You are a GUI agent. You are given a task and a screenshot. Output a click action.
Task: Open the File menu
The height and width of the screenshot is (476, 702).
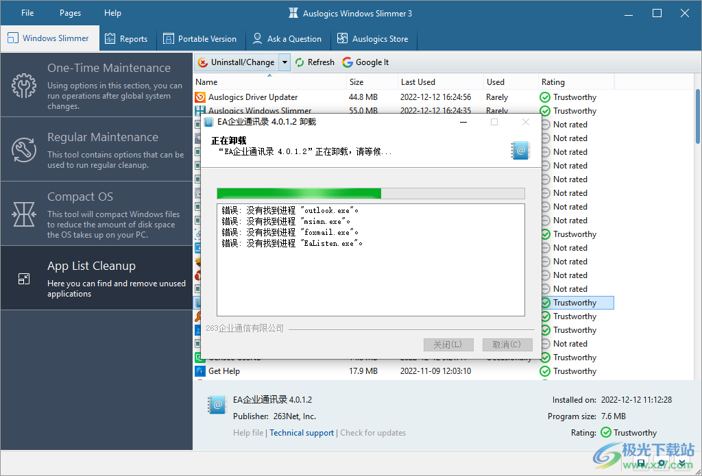tap(27, 12)
